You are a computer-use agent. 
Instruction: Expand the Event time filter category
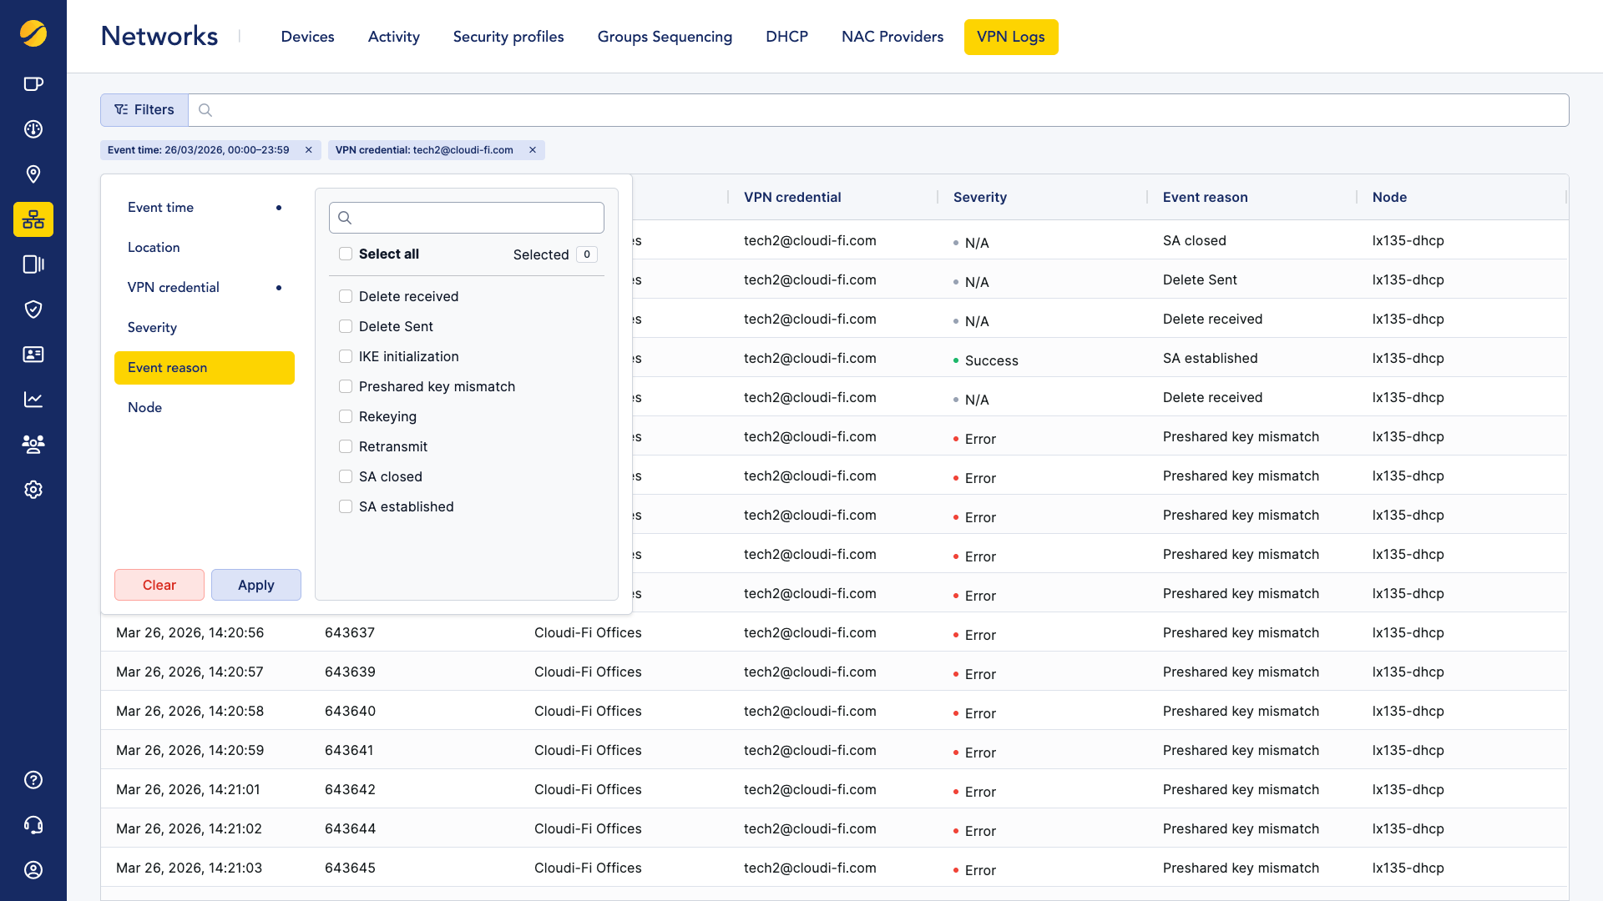161,207
